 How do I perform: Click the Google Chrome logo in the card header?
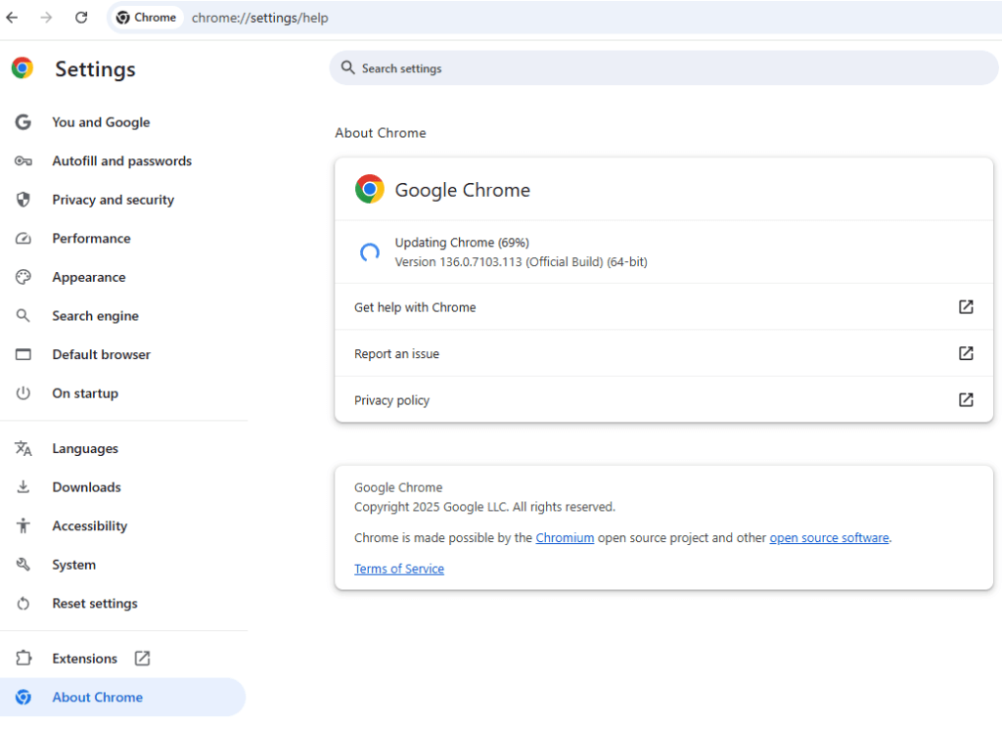point(369,189)
